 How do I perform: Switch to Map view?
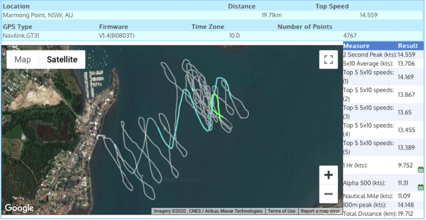point(23,60)
